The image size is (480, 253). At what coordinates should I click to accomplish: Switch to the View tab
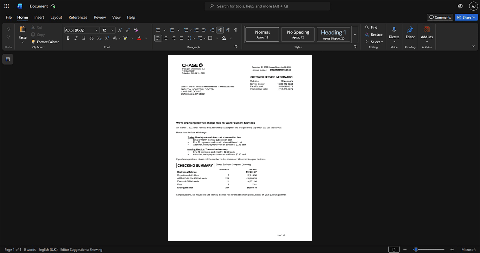pyautogui.click(x=116, y=17)
